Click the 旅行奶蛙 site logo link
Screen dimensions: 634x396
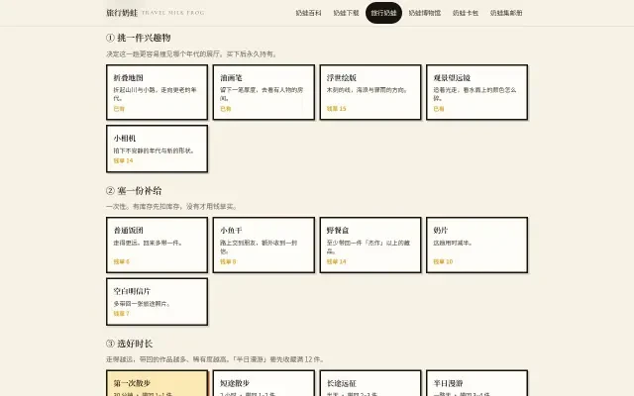pyautogui.click(x=156, y=13)
